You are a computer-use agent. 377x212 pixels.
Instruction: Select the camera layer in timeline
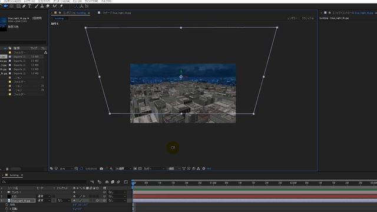(16, 192)
